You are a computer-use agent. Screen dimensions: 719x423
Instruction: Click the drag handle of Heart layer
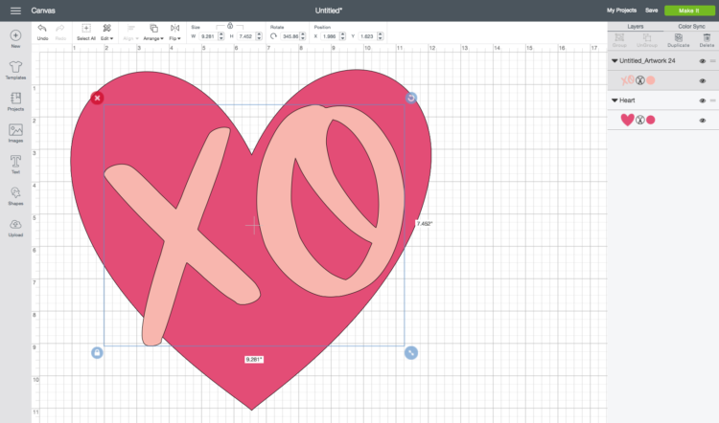click(713, 100)
